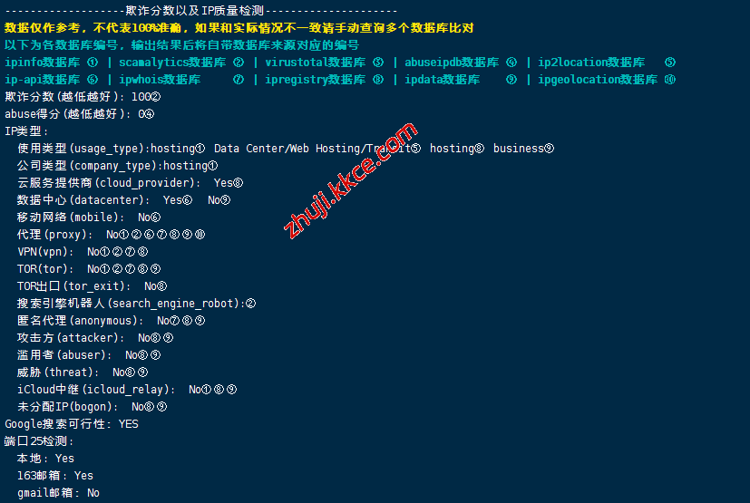Click the yellow disclaimer warning line
750x503 pixels.
point(239,28)
